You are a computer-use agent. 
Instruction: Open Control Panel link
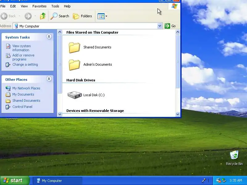(22, 107)
